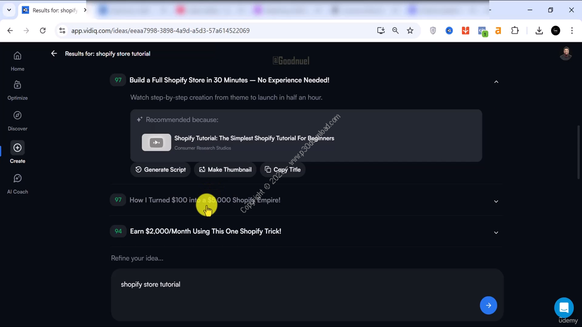Screen dimensions: 582x327
Task: Click Generate Script button
Action: click(161, 169)
